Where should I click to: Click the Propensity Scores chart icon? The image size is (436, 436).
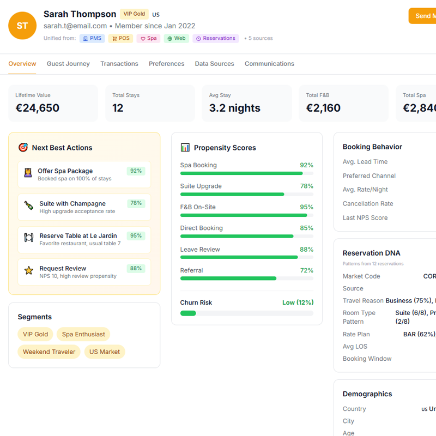click(185, 147)
